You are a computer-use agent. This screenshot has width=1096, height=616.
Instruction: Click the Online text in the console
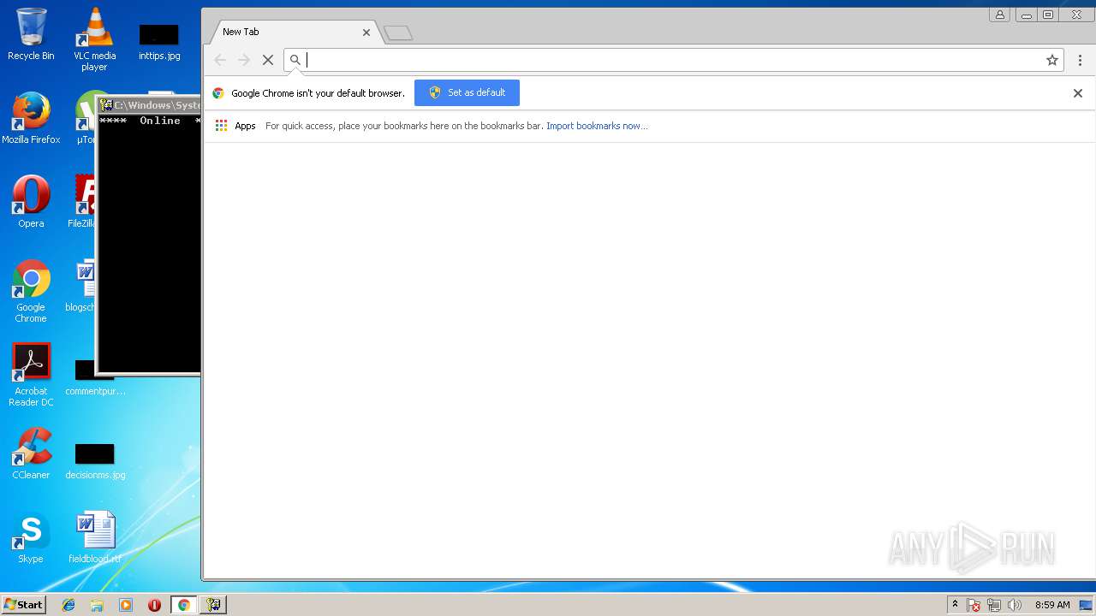click(x=160, y=121)
